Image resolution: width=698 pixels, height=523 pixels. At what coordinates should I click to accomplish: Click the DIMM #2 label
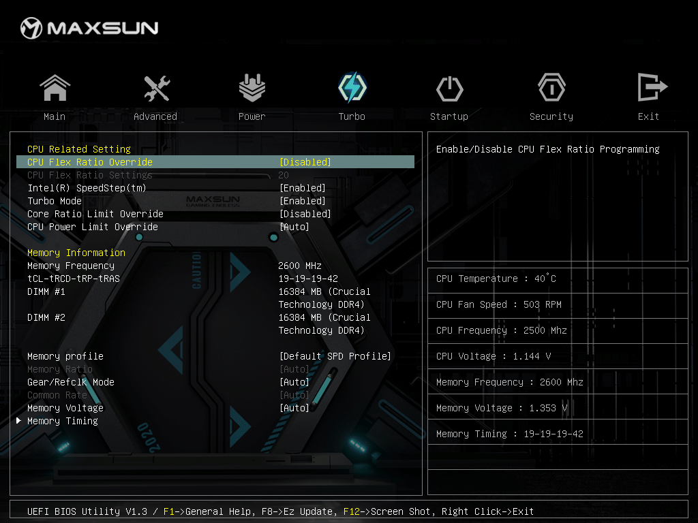pos(46,317)
